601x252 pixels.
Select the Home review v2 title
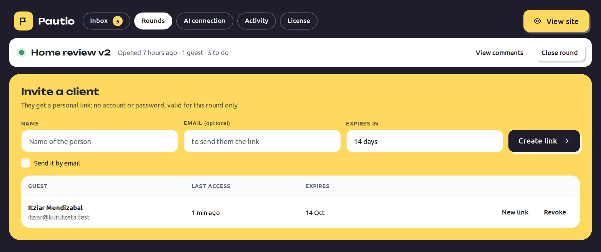pyautogui.click(x=71, y=53)
